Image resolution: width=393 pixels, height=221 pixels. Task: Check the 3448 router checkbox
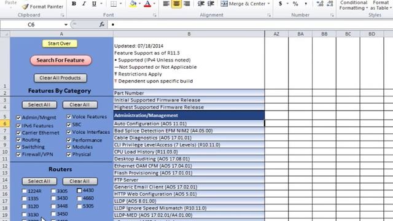tap(53, 206)
